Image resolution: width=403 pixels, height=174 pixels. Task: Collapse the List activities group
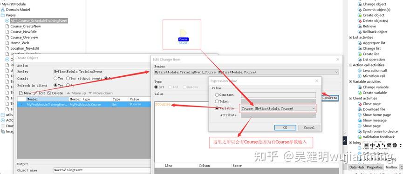[350, 38]
